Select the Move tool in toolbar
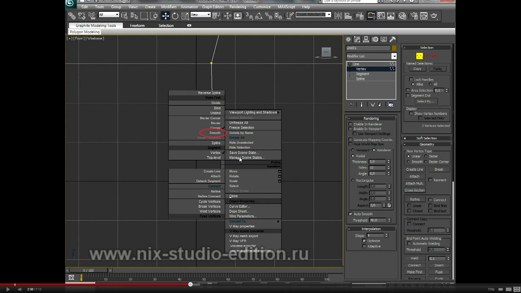521x293 pixels. click(x=165, y=16)
